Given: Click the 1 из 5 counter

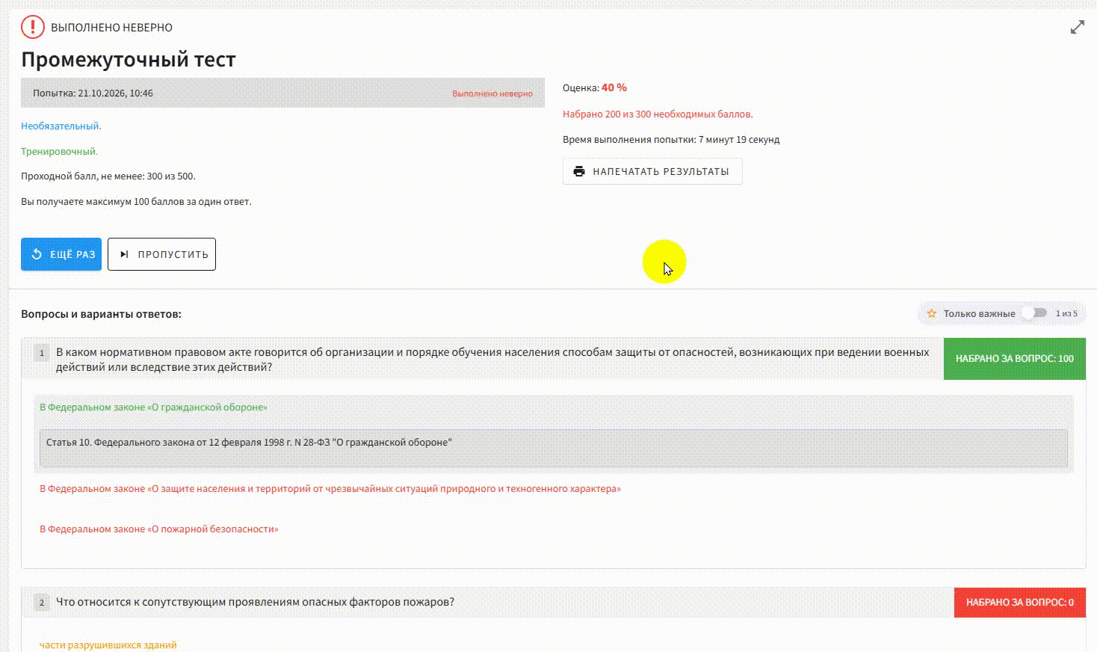Looking at the screenshot, I should point(1066,313).
